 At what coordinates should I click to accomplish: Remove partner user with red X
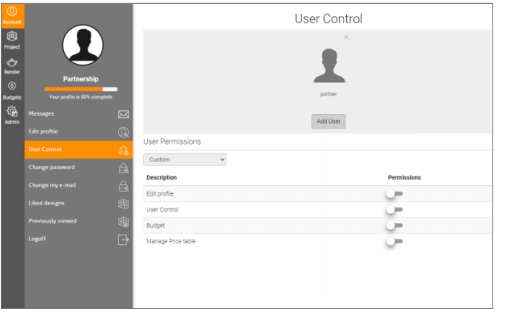point(346,37)
